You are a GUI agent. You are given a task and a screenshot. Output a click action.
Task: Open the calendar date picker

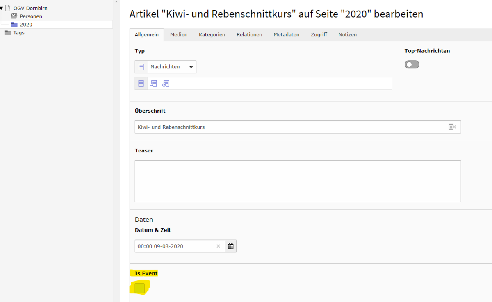(x=231, y=246)
